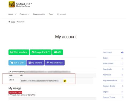Open the Plans page

tap(51, 14)
